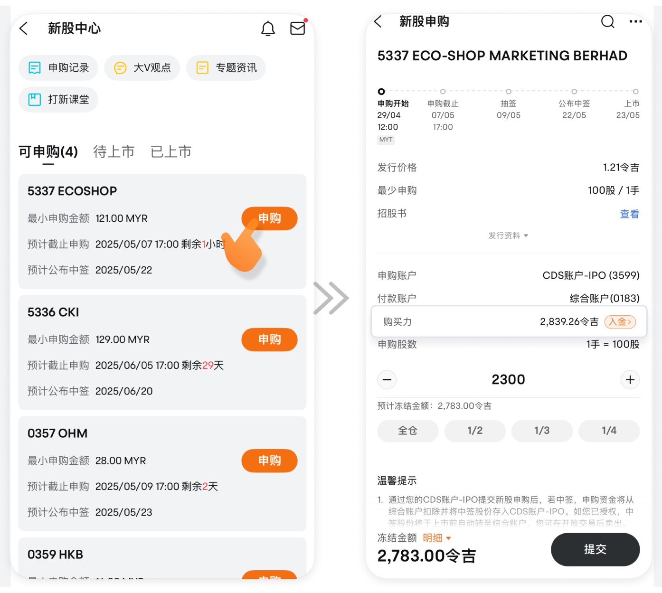Go back from 新股中心 screen
662x593 pixels.
(24, 28)
